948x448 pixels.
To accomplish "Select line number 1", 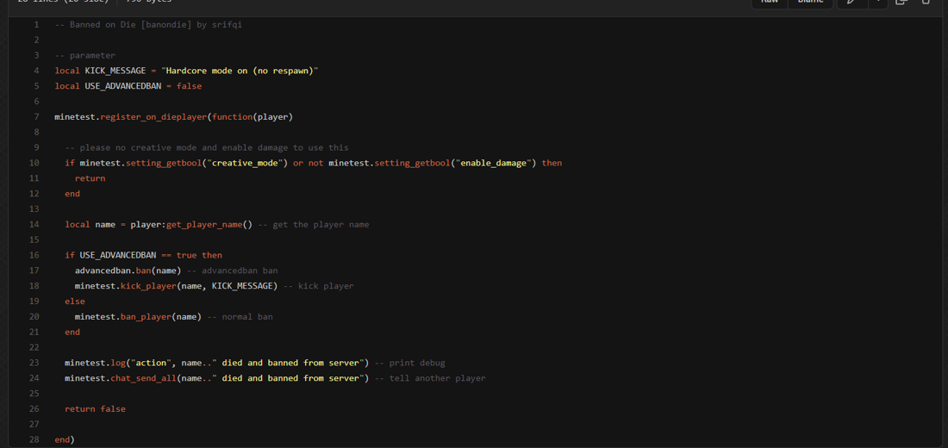I will point(36,25).
